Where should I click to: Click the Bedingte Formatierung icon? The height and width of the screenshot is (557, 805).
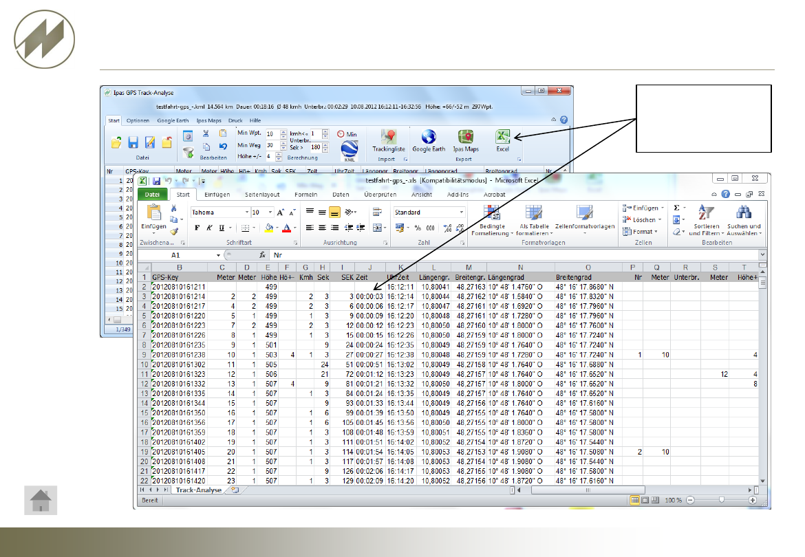[x=491, y=212]
